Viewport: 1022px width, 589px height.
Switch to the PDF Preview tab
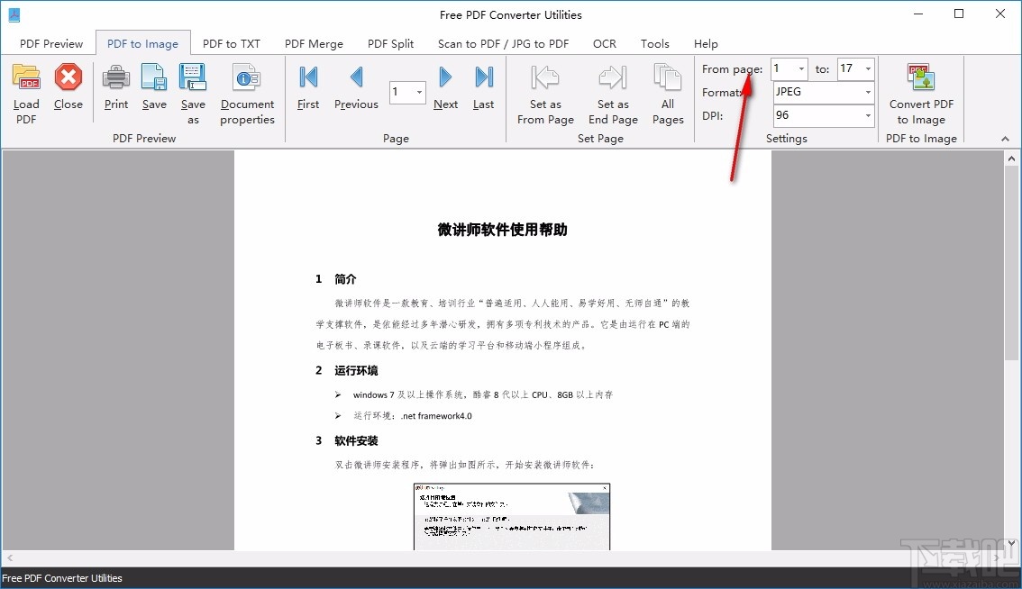pyautogui.click(x=50, y=42)
